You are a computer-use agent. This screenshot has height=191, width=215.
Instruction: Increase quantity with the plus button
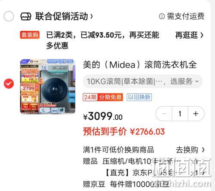coord(196,114)
